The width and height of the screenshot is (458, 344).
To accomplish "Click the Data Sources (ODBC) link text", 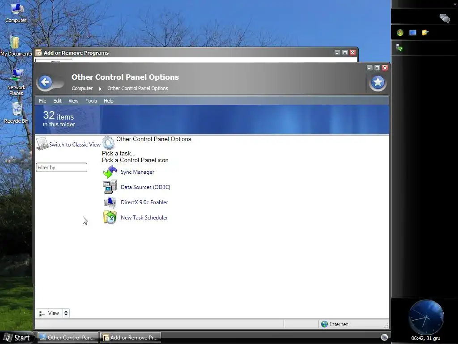I will (145, 187).
